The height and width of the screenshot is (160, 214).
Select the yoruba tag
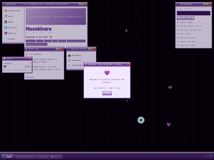pyautogui.click(x=48, y=41)
